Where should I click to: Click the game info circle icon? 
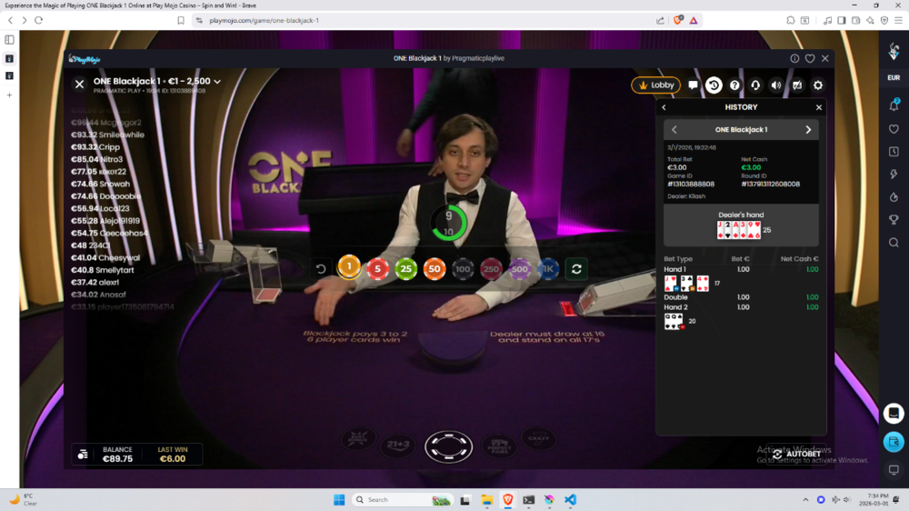pyautogui.click(x=794, y=58)
